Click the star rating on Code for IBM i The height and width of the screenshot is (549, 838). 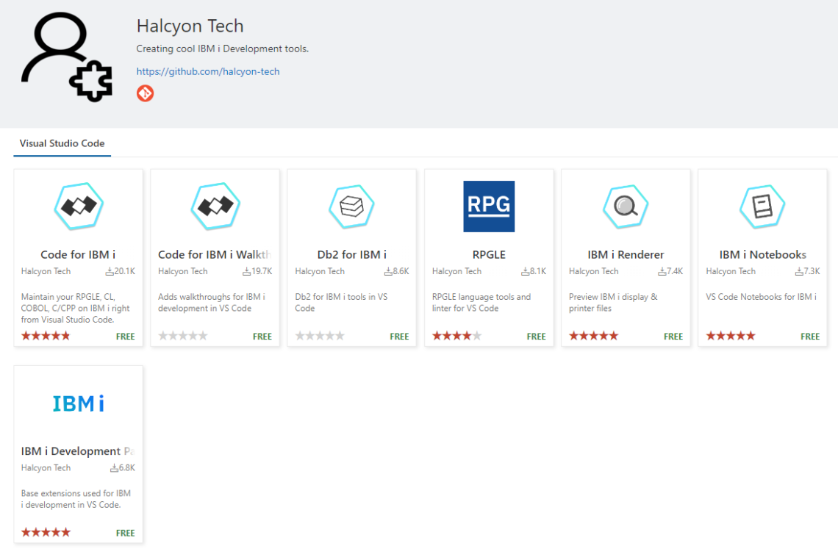[x=45, y=336]
